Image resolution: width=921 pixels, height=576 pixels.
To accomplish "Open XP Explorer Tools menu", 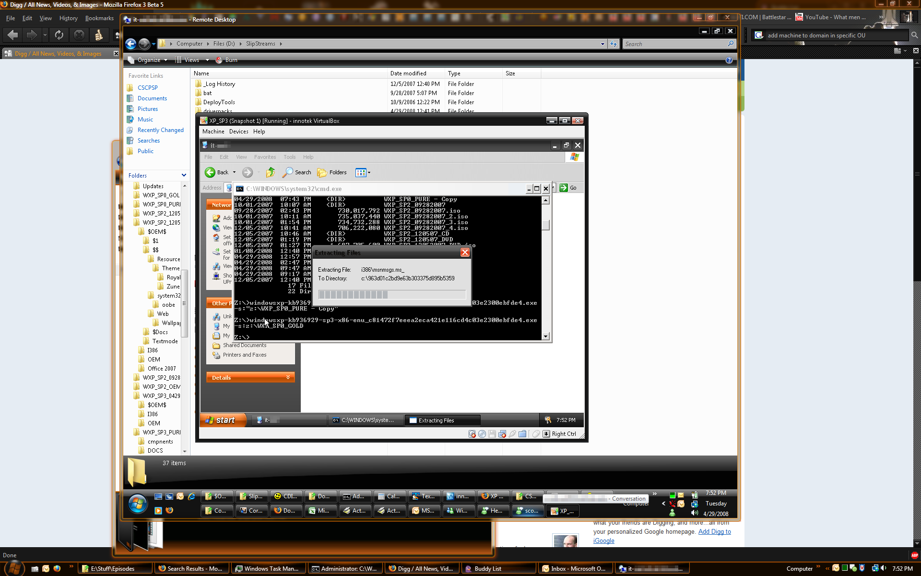I will click(x=289, y=157).
